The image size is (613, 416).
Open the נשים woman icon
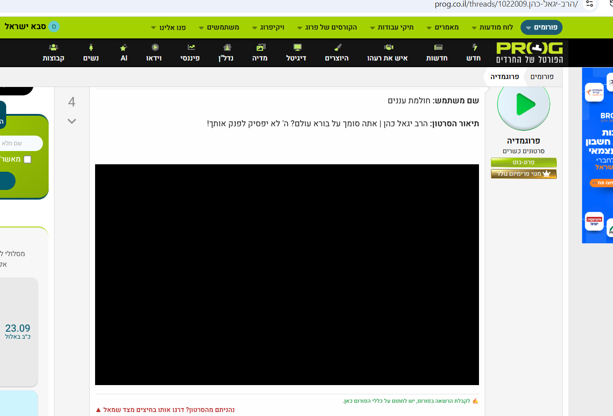[x=91, y=47]
